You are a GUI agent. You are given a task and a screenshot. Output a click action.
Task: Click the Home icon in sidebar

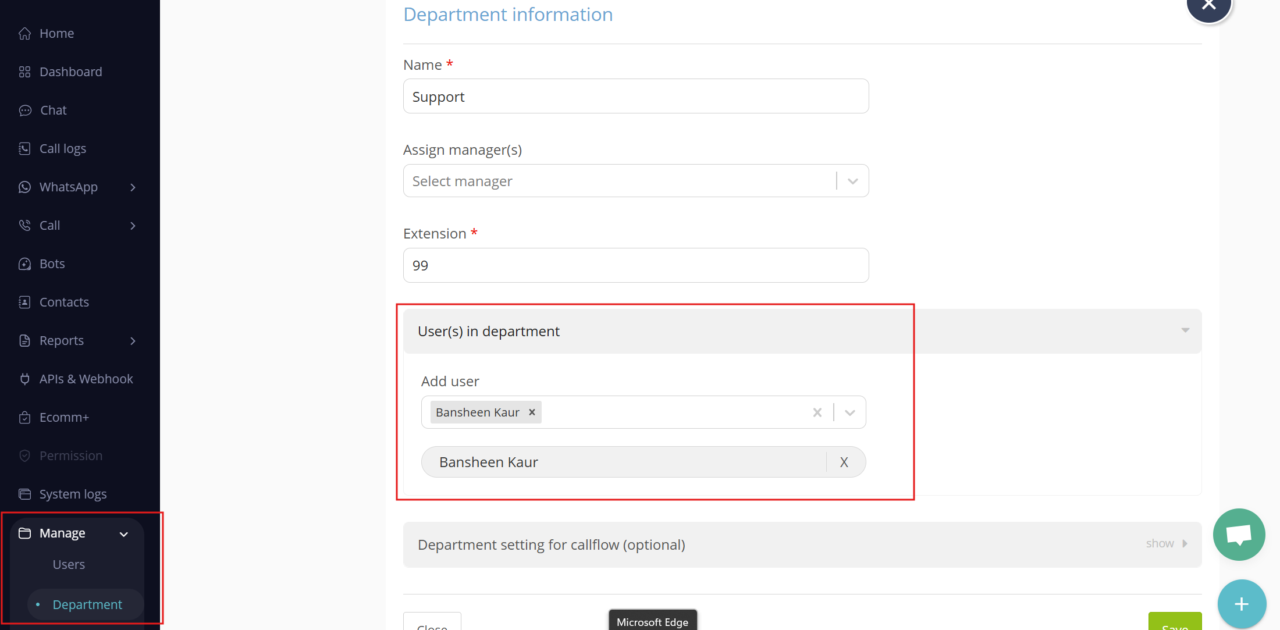click(x=24, y=34)
